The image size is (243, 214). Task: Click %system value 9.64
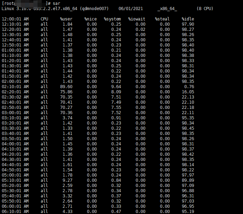pyautogui.click(x=116, y=87)
